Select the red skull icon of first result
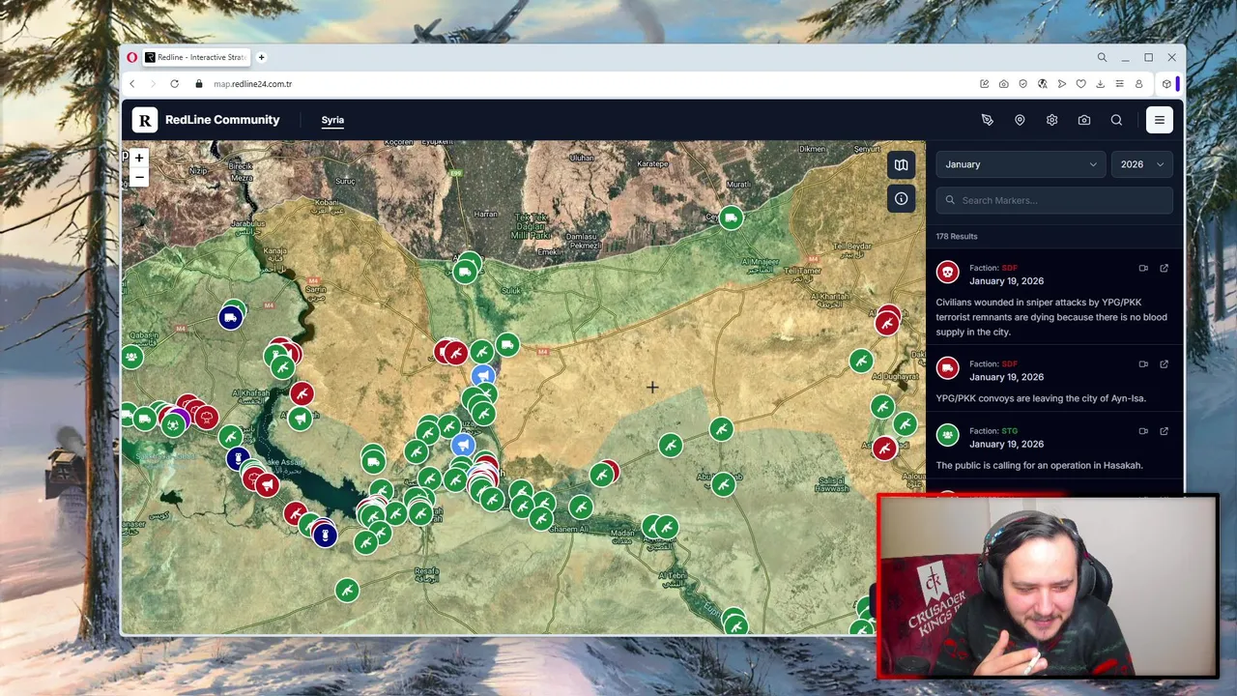 point(948,273)
